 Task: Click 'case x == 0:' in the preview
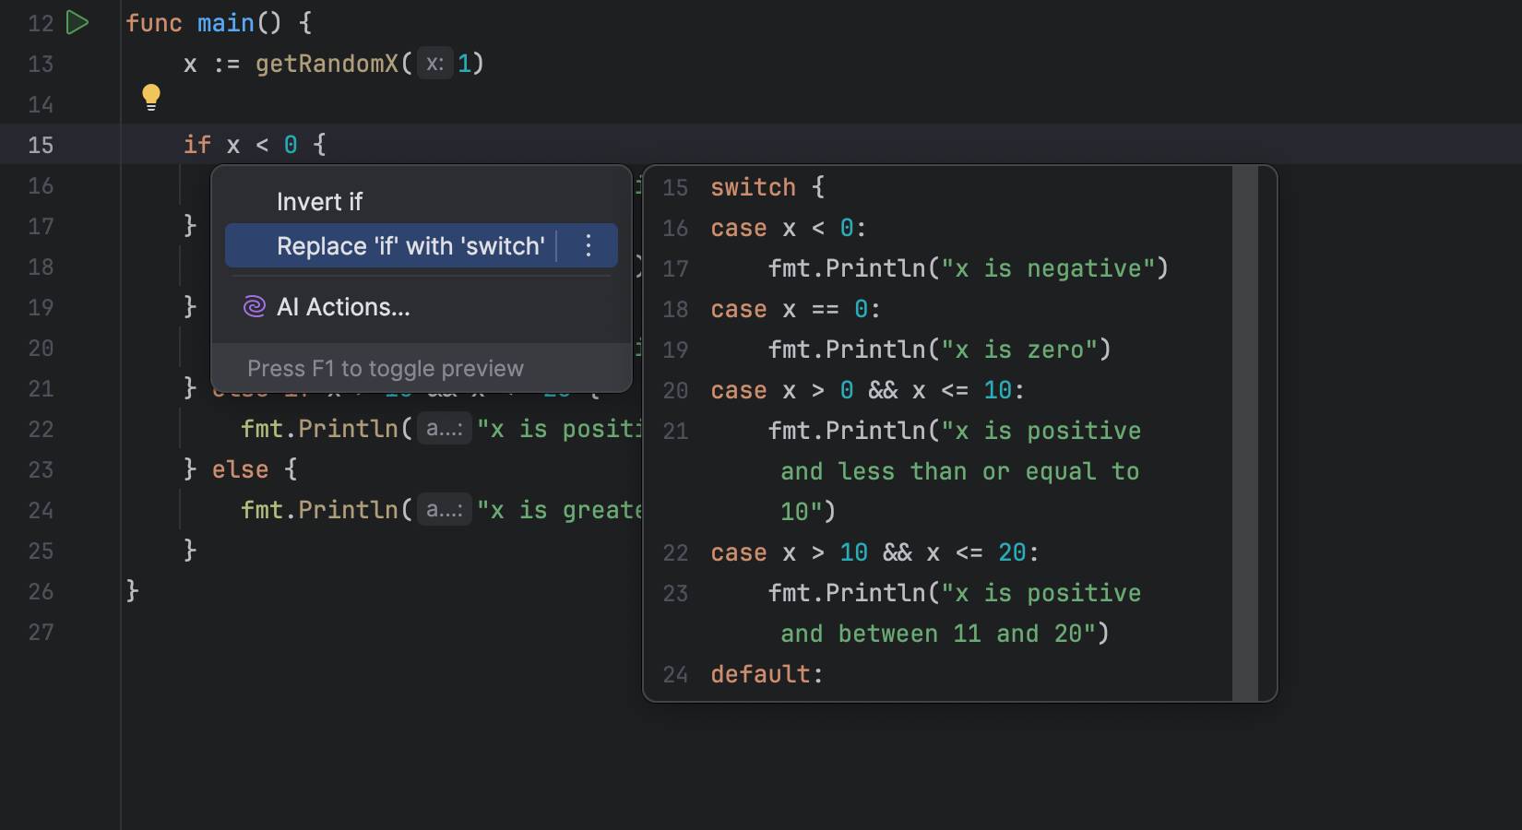[x=796, y=309]
